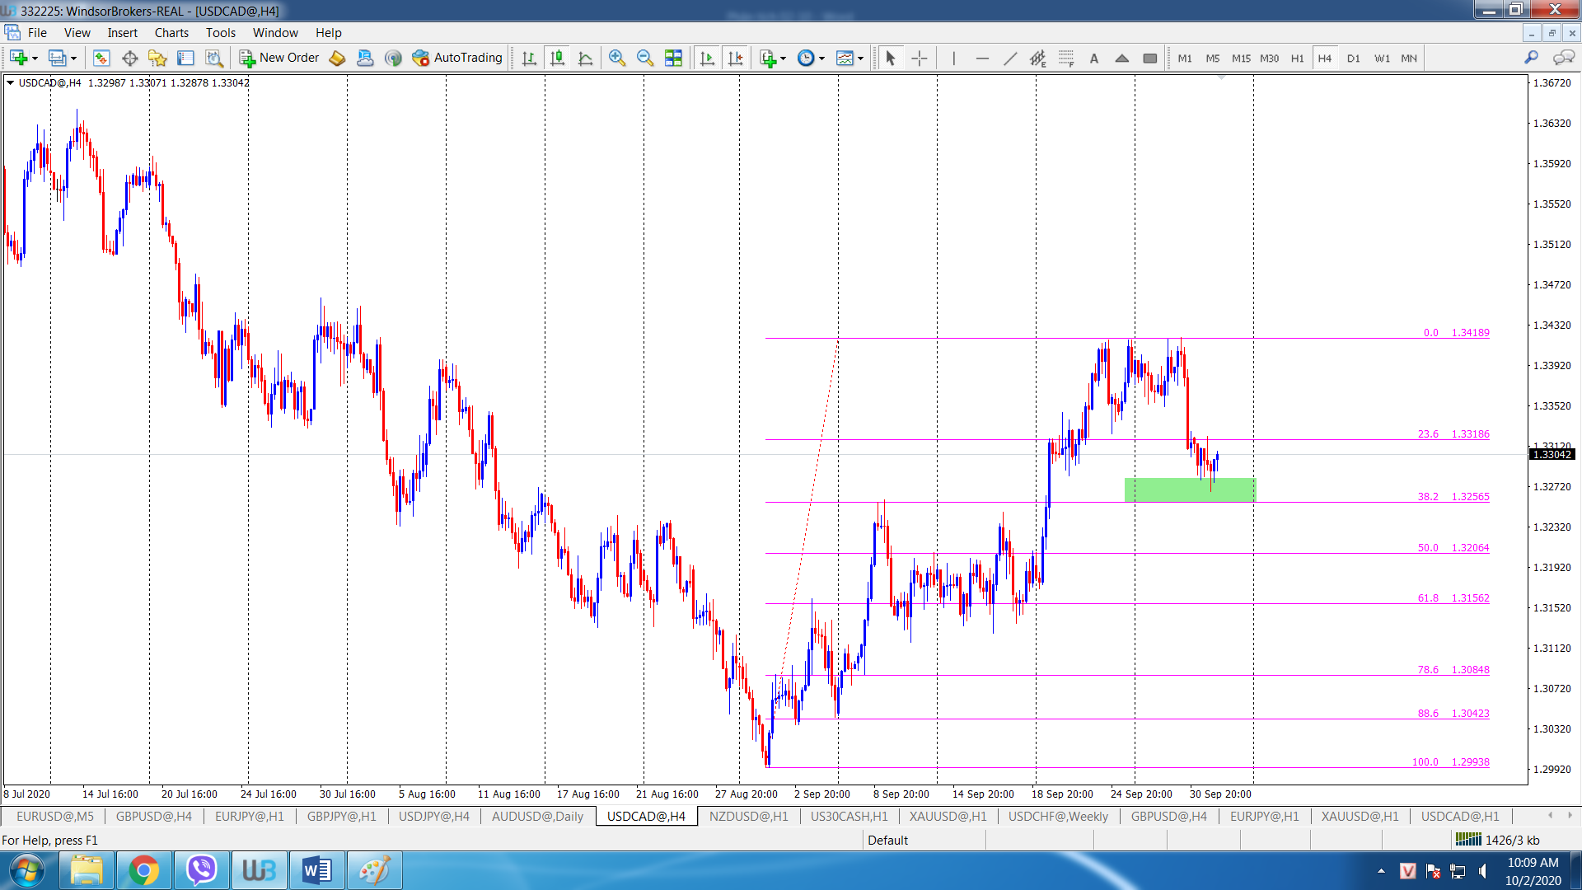Click the connection status 1426/3 kb
Viewport: 1582px width, 890px height.
[1498, 840]
